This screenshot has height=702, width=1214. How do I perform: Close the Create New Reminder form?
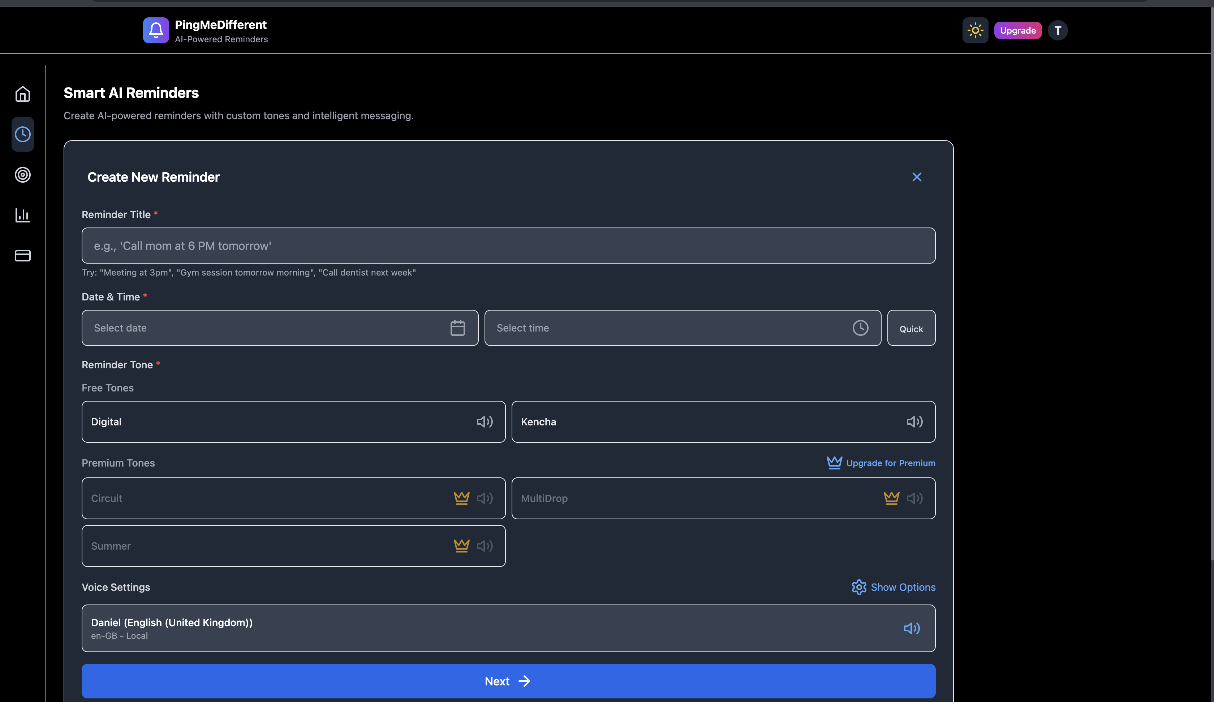916,177
